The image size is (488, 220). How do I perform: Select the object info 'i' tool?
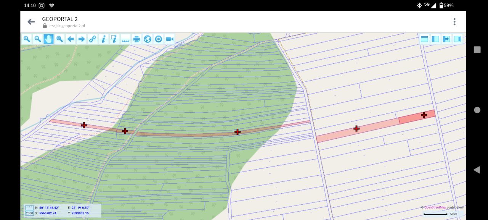point(103,39)
